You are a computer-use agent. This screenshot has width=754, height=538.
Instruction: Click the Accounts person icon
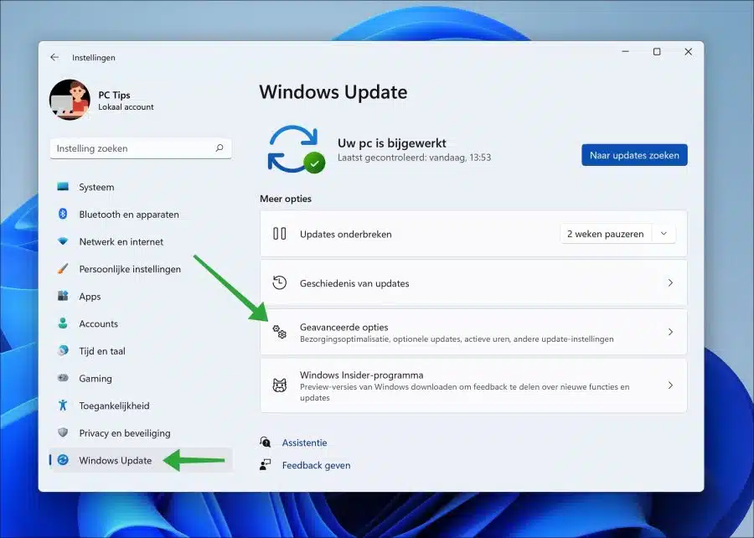(63, 323)
